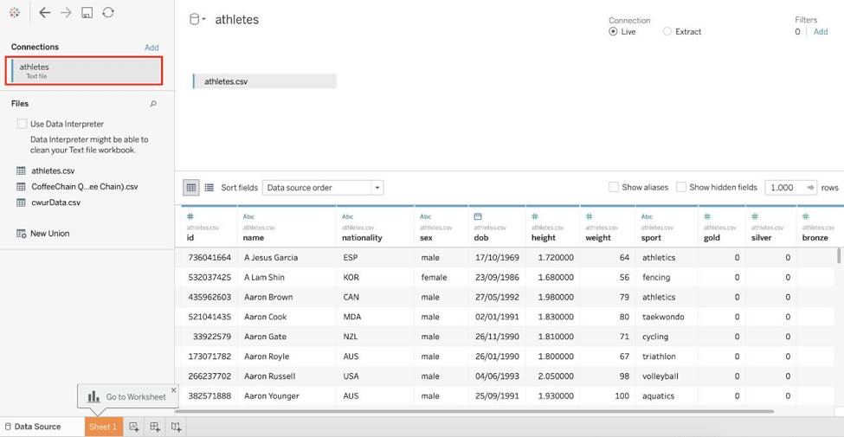Click new worksheet icon
The height and width of the screenshot is (437, 844).
[x=134, y=427]
